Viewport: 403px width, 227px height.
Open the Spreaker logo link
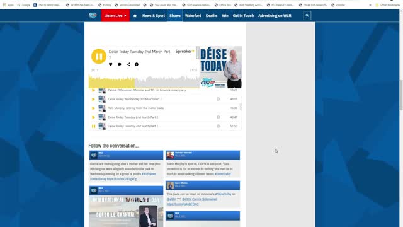pyautogui.click(x=184, y=52)
